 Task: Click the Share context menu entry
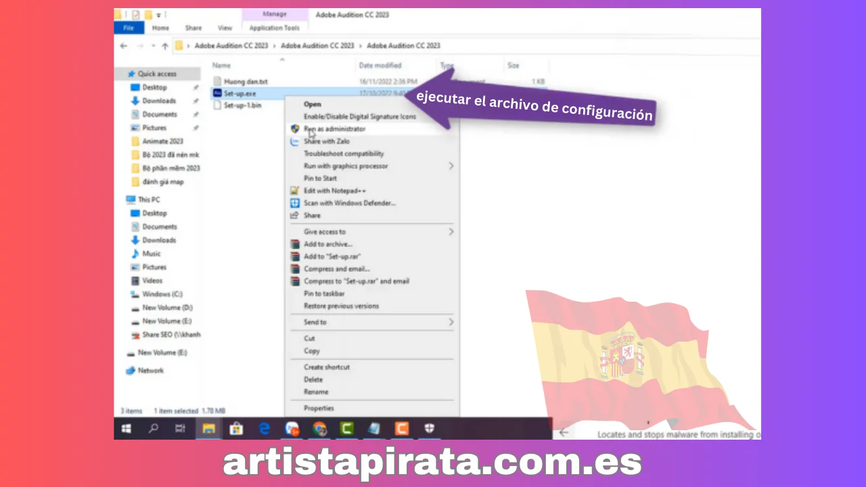click(x=312, y=215)
